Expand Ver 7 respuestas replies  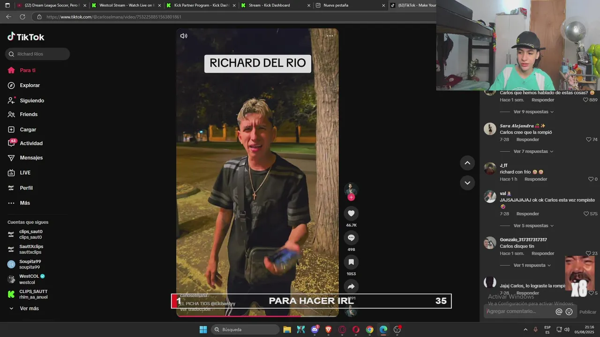(x=533, y=152)
